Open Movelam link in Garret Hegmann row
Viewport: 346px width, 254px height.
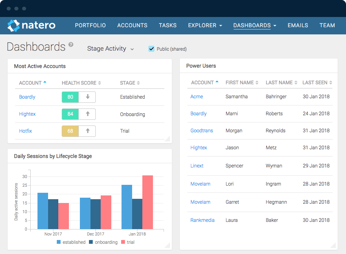pyautogui.click(x=200, y=202)
